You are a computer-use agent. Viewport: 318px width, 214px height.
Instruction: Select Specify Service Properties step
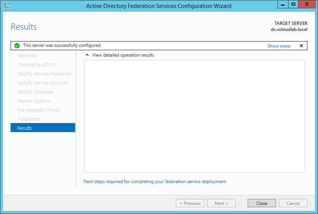tap(44, 74)
